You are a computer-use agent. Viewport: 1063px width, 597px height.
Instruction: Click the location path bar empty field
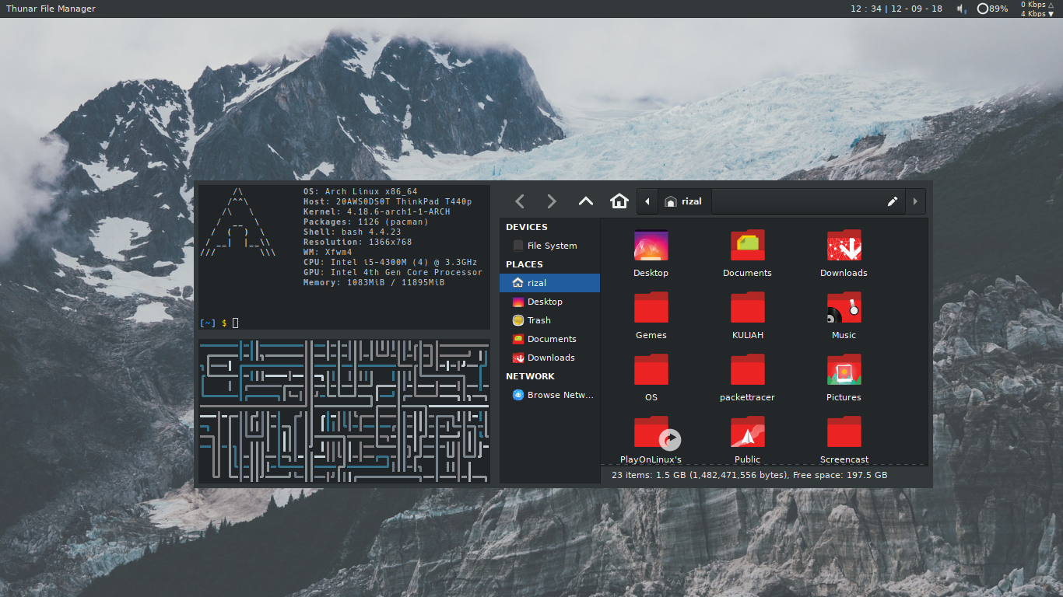click(x=796, y=201)
